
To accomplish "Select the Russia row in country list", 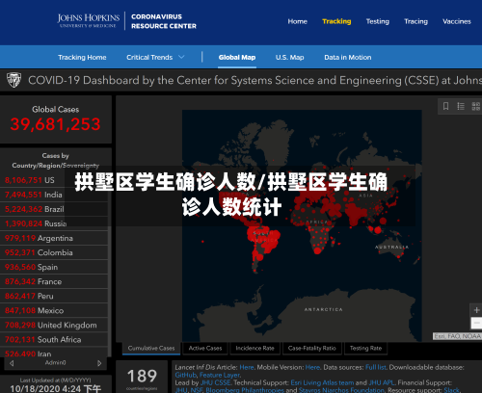I will pyautogui.click(x=54, y=223).
